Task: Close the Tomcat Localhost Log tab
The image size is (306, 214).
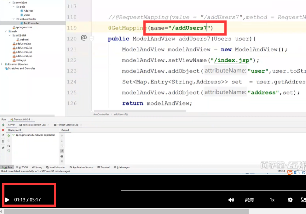Action: point(49,125)
